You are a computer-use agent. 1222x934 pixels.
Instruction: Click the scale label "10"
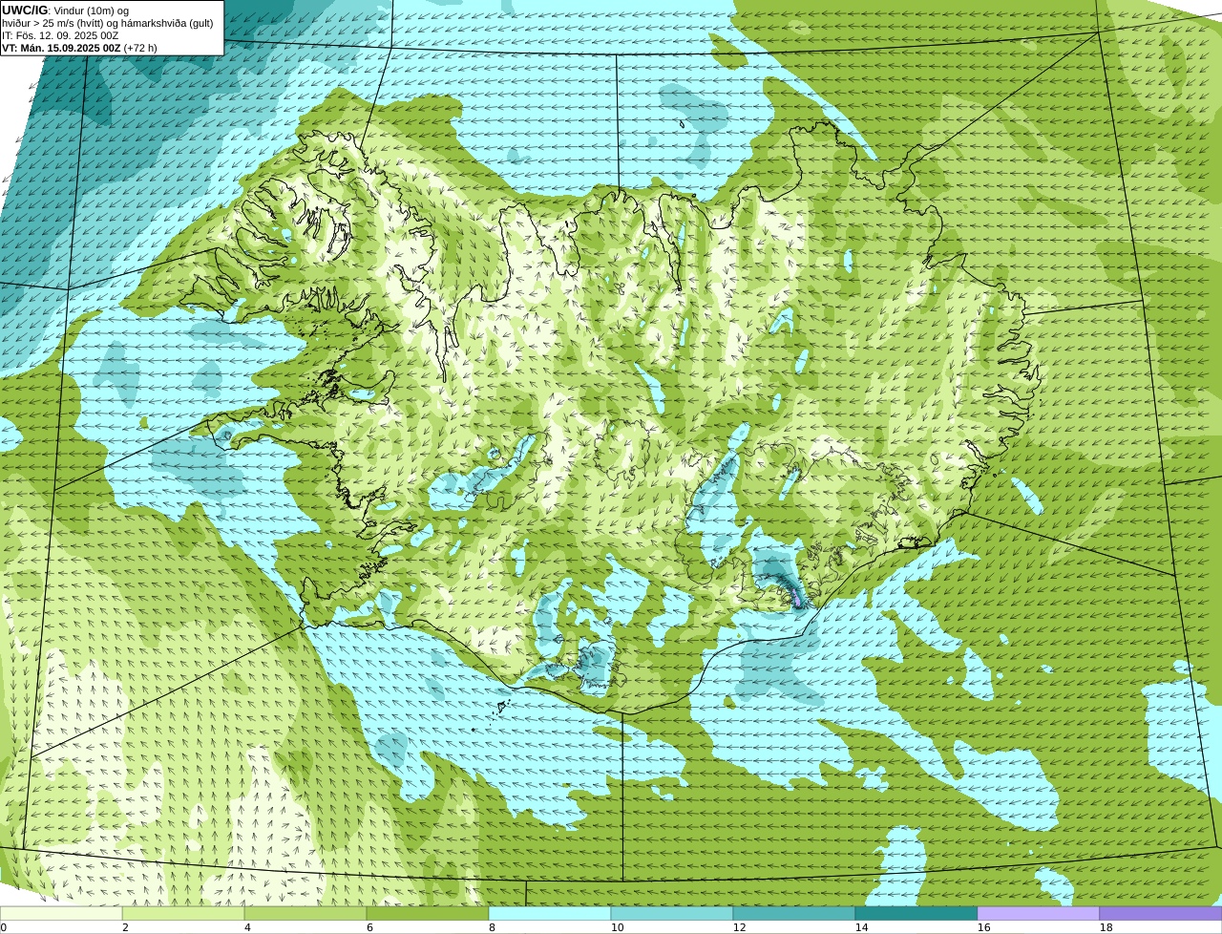pyautogui.click(x=618, y=927)
